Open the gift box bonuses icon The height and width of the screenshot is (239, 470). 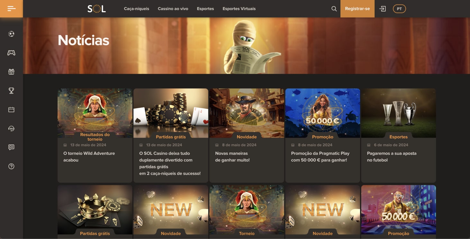pyautogui.click(x=11, y=72)
